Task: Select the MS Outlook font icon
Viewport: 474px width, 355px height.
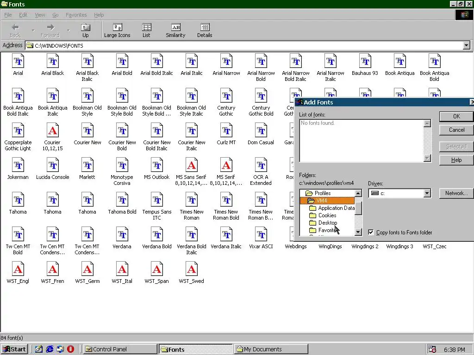Action: pyautogui.click(x=157, y=165)
